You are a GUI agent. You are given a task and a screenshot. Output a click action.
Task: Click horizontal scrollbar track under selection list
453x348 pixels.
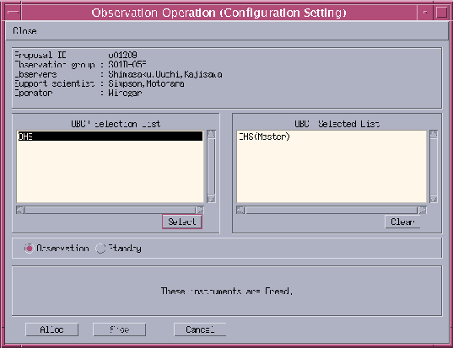pyautogui.click(x=110, y=210)
